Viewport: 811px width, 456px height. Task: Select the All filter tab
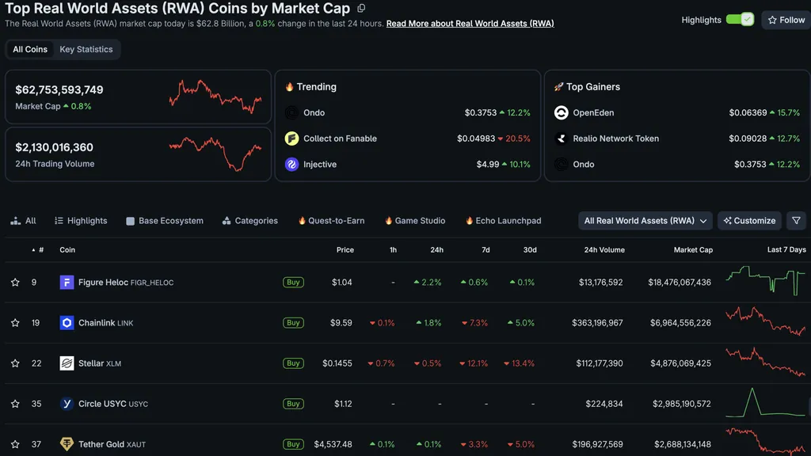coord(23,221)
